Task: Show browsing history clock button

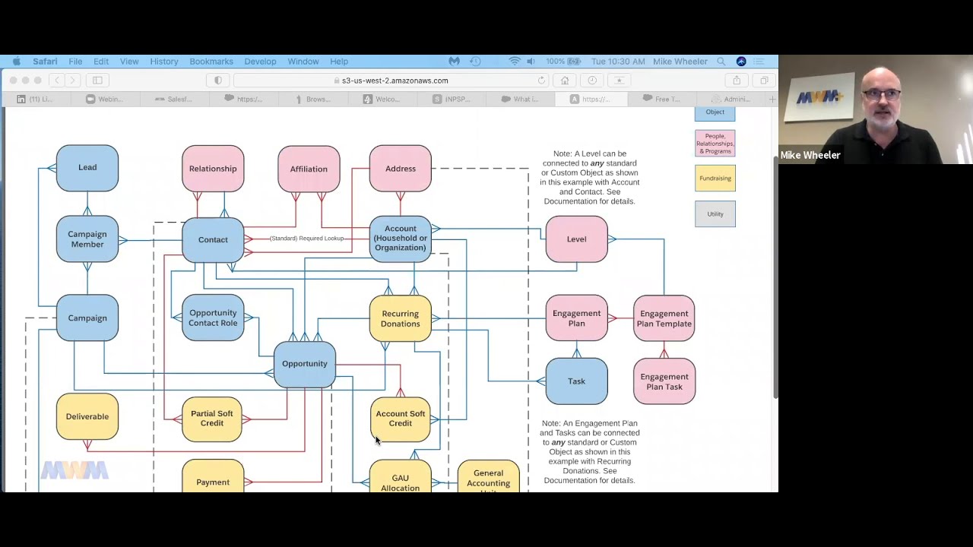Action: (592, 81)
